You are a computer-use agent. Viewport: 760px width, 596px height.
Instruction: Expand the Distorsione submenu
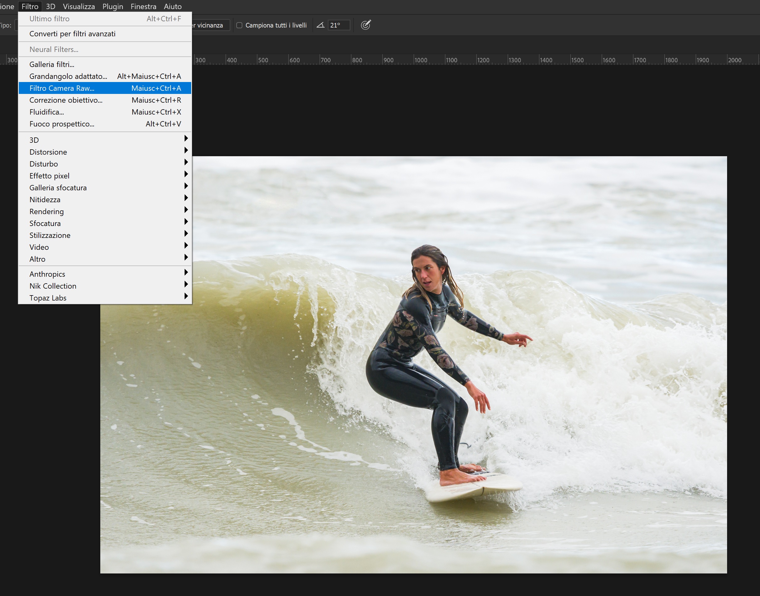coord(105,152)
